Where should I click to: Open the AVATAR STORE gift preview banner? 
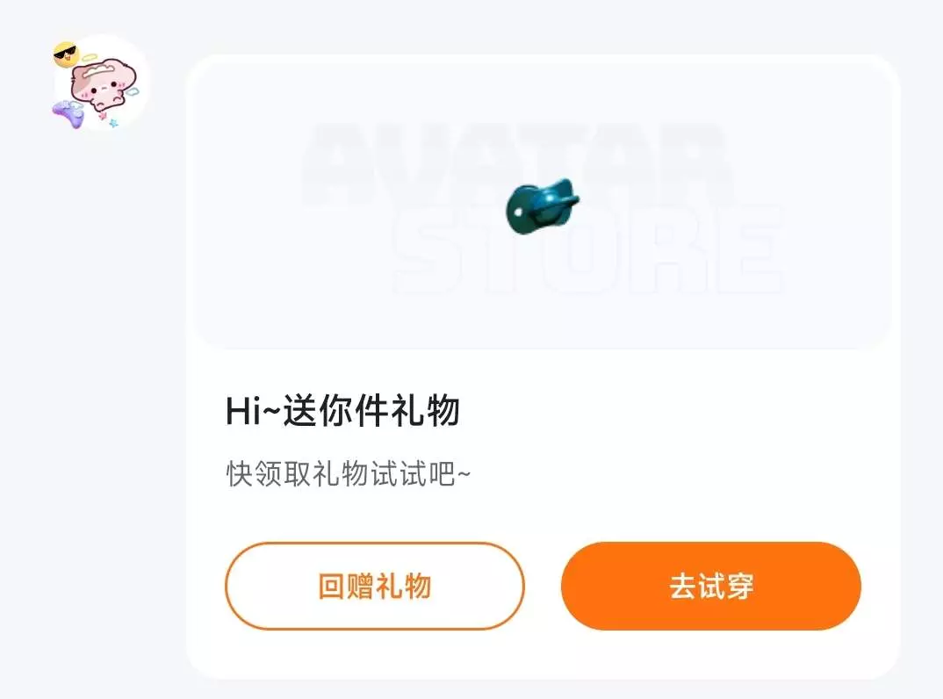click(x=543, y=204)
